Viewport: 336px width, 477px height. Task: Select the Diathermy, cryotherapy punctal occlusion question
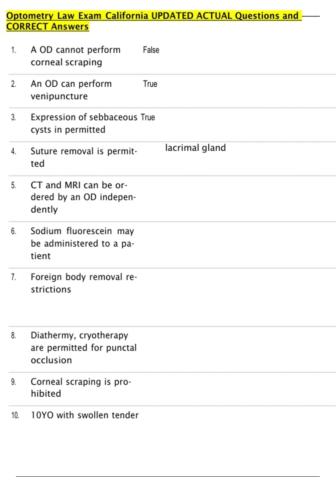(84, 347)
